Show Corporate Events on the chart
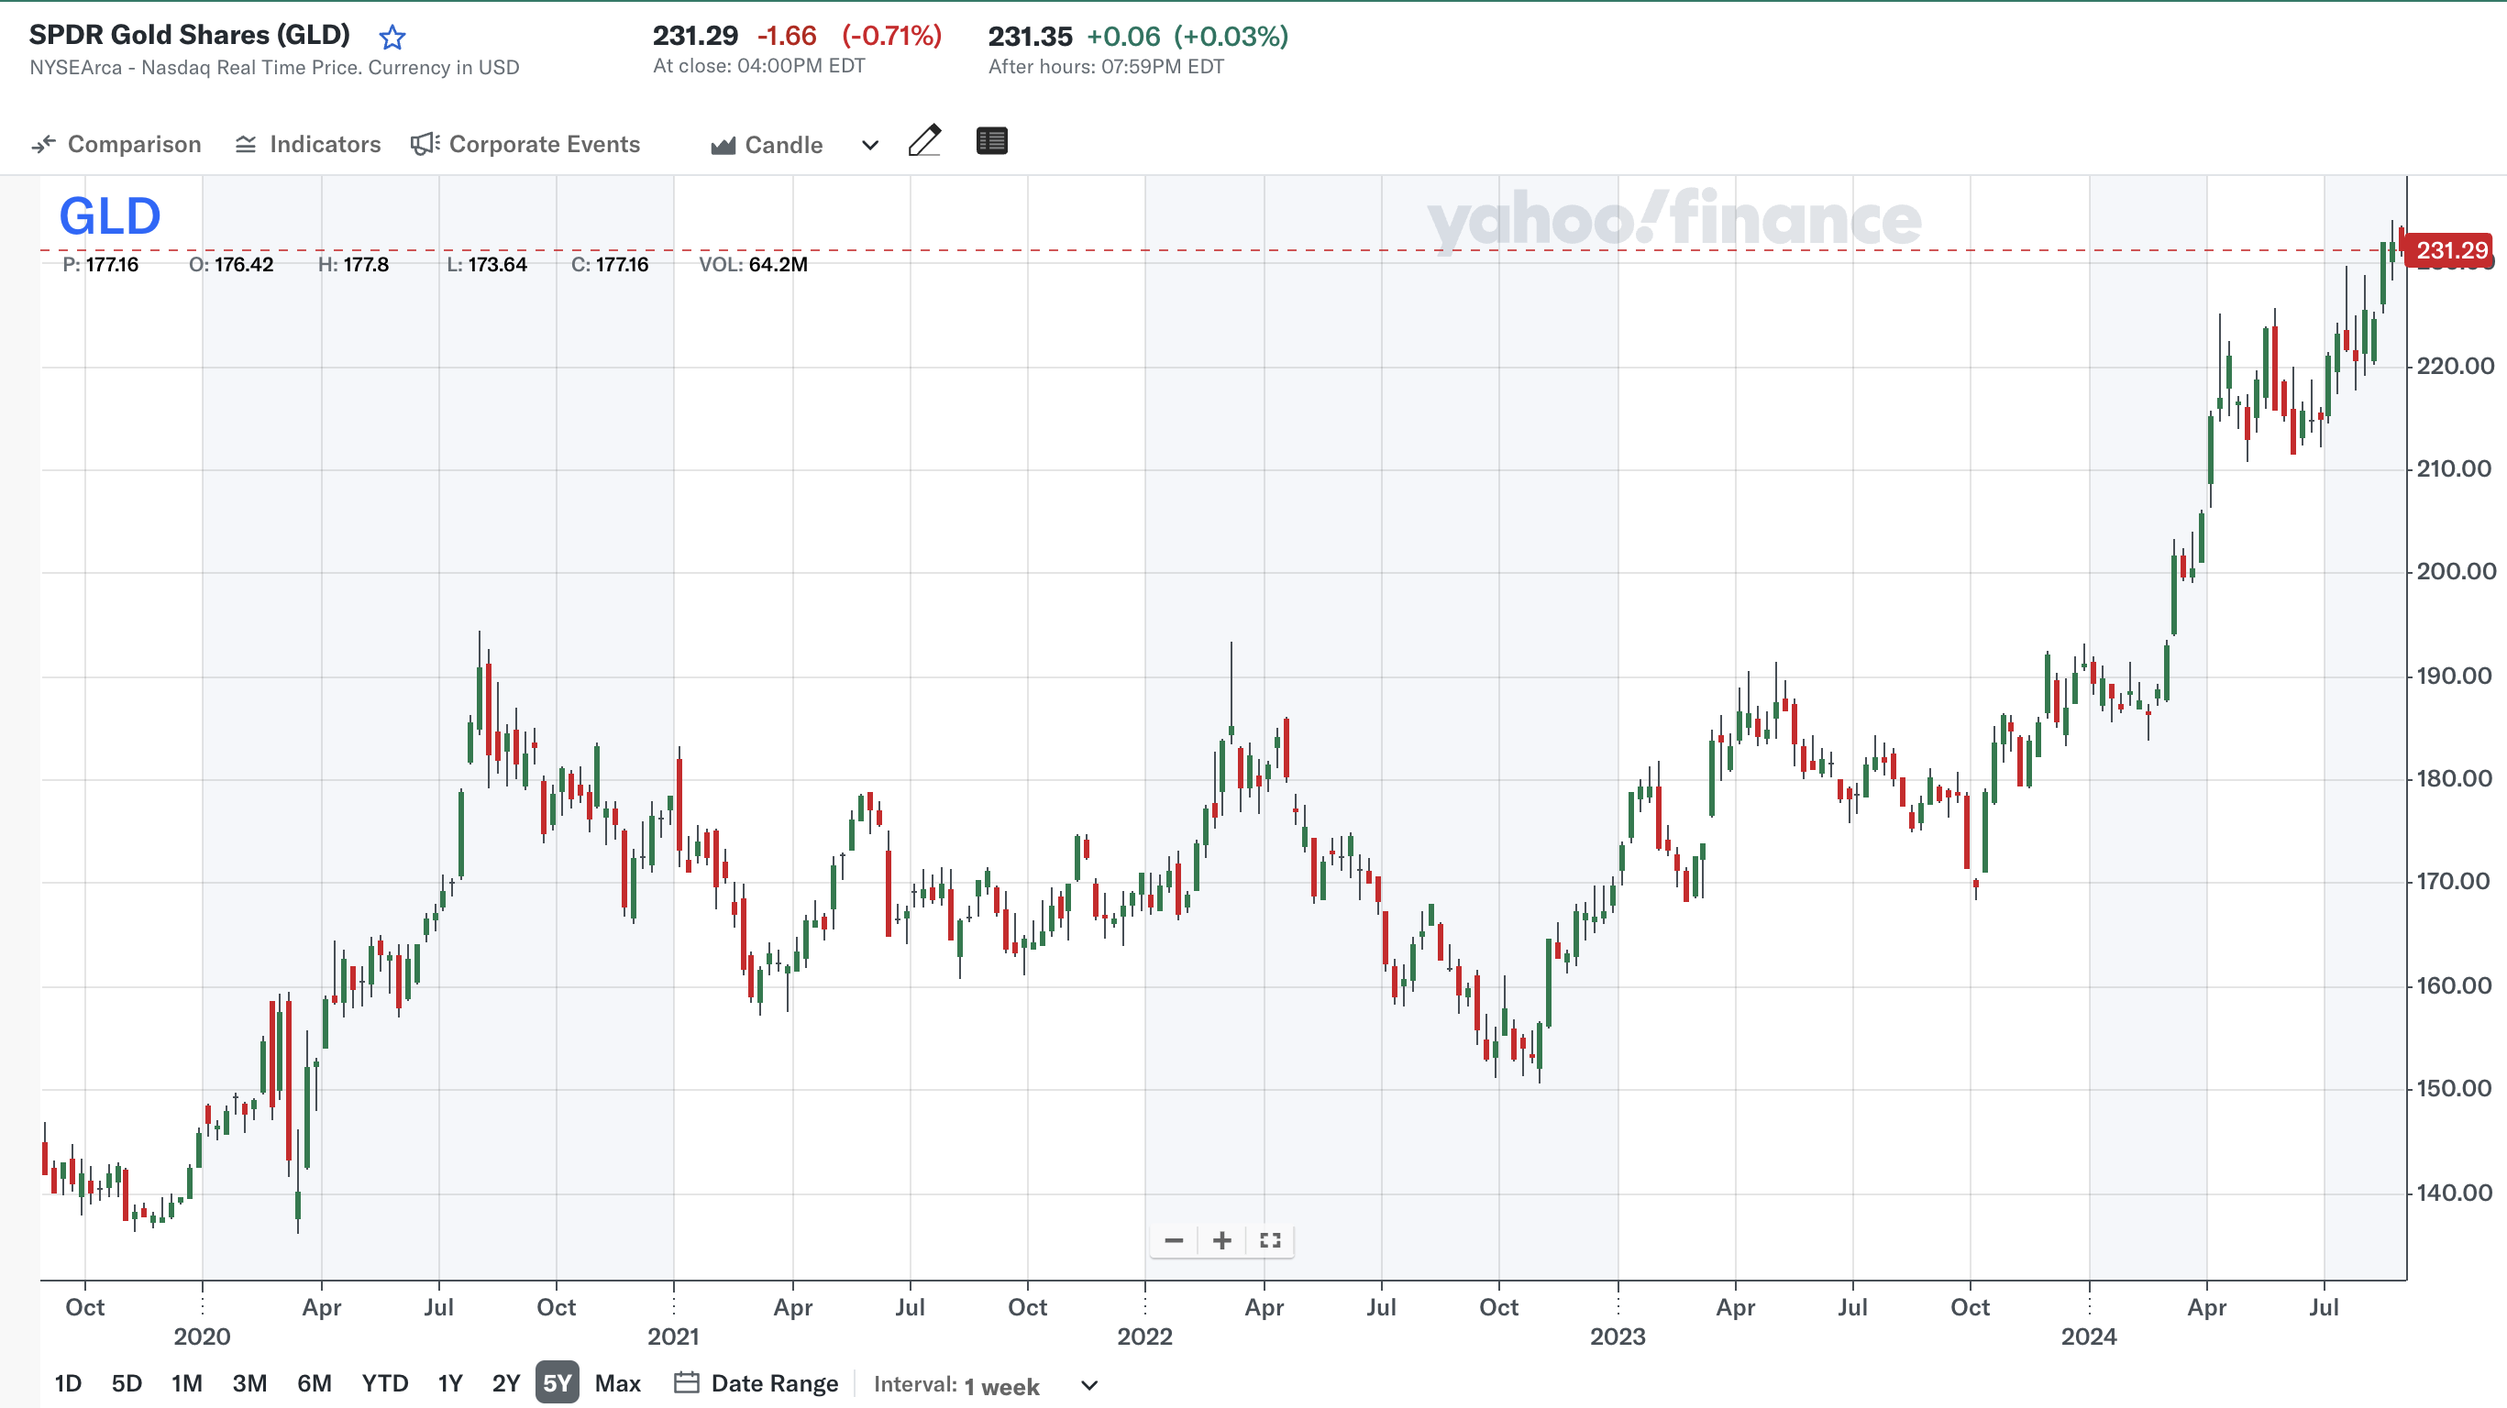 pyautogui.click(x=525, y=143)
